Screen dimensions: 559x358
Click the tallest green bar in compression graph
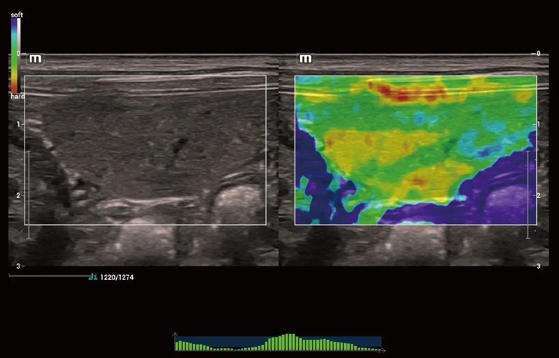290,342
